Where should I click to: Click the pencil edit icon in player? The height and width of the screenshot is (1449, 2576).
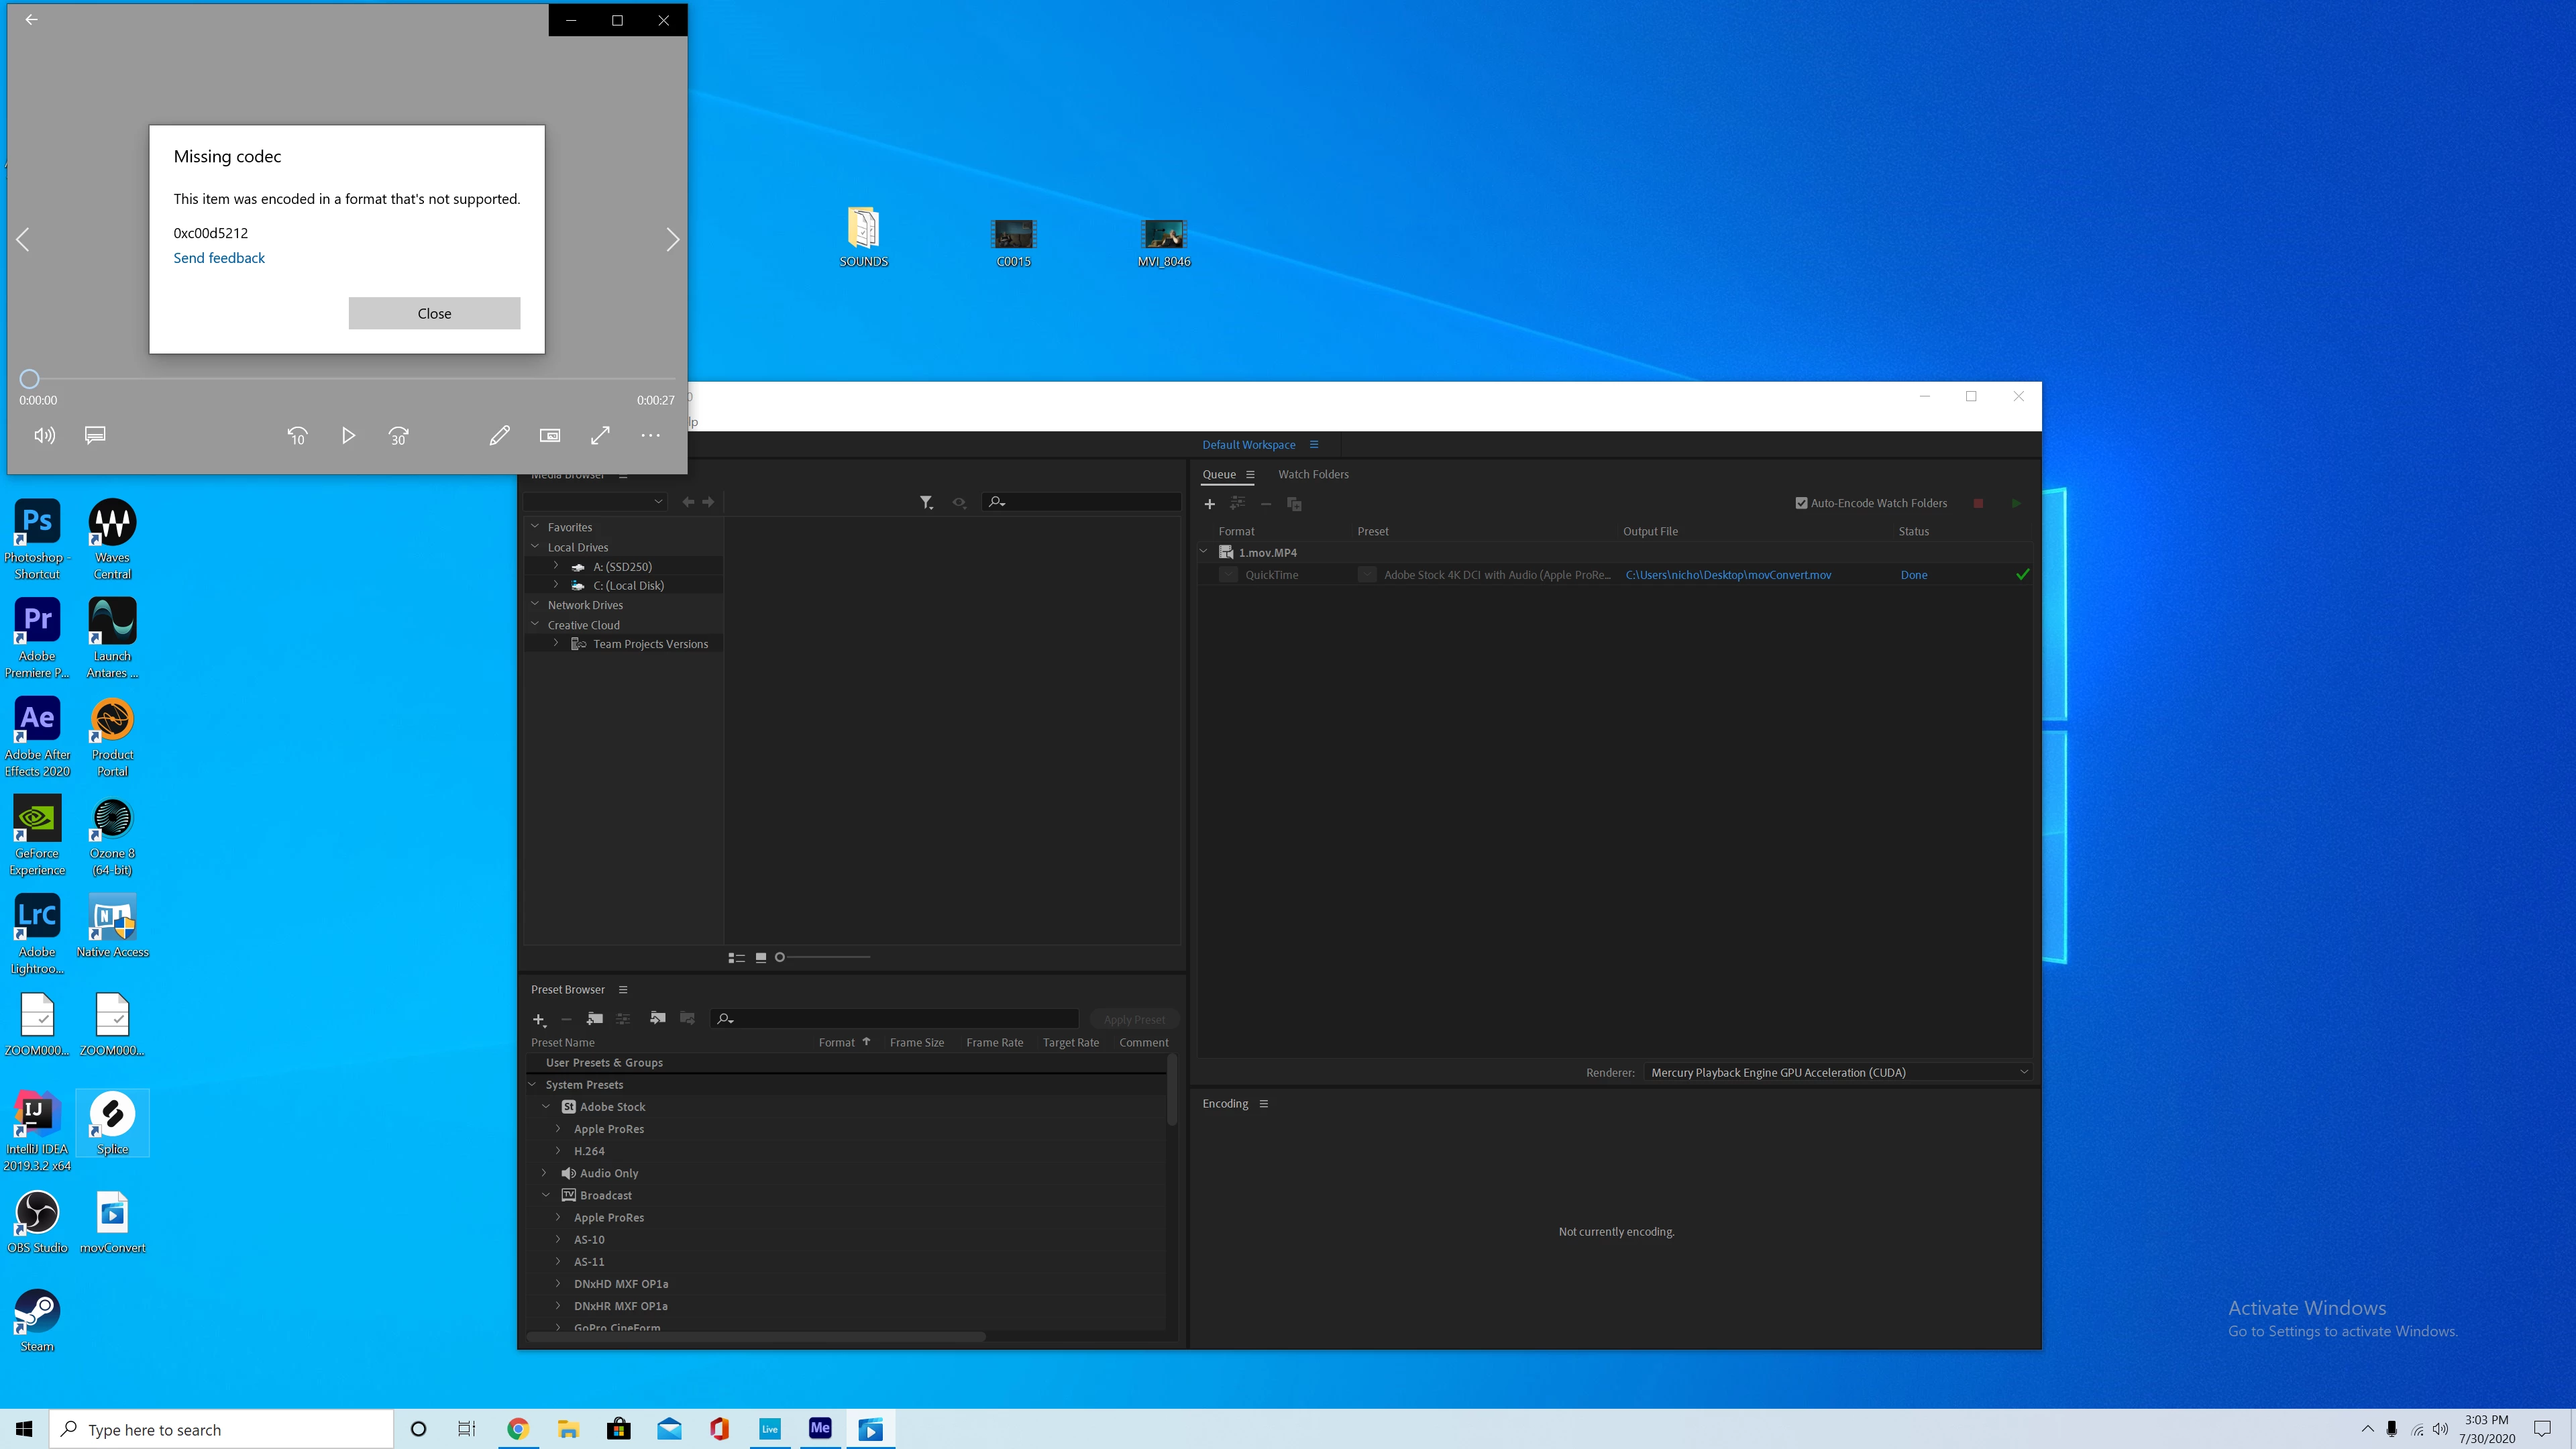point(499,436)
